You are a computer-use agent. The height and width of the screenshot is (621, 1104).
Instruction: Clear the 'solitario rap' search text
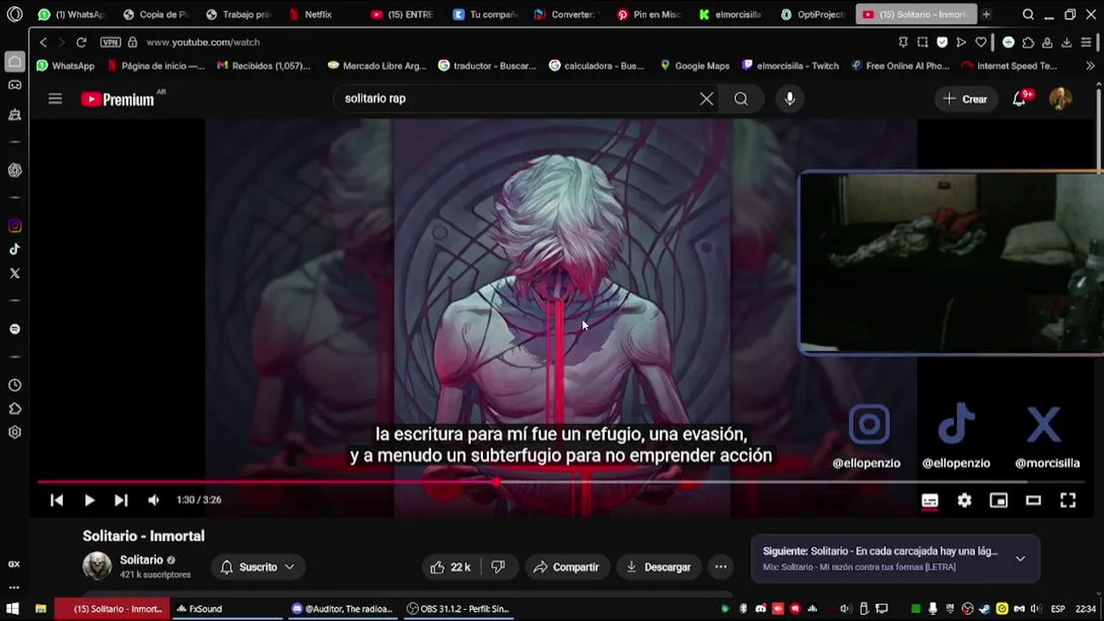pos(706,98)
